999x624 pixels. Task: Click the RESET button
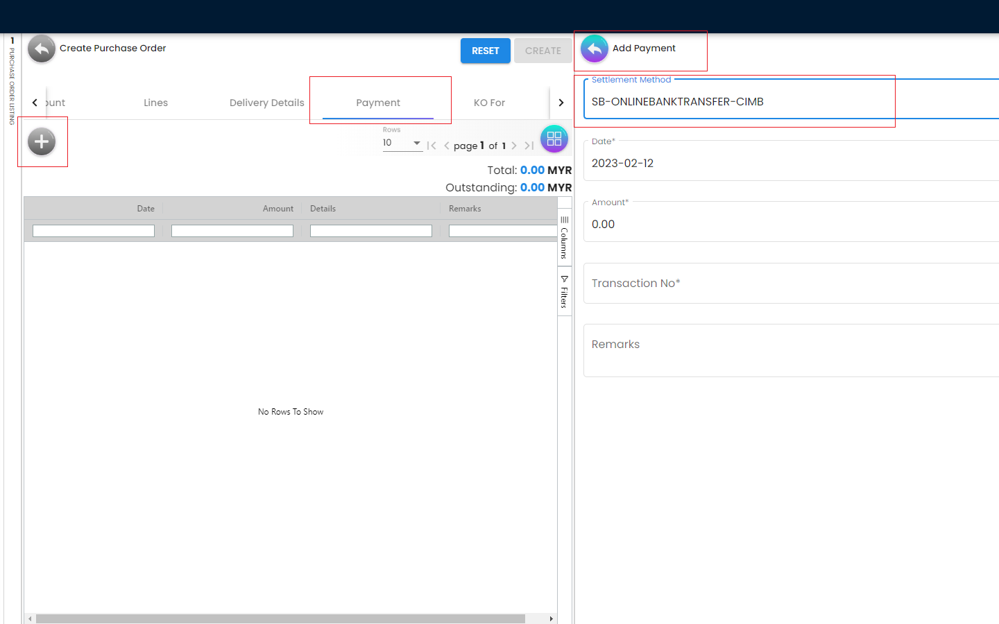coord(485,51)
